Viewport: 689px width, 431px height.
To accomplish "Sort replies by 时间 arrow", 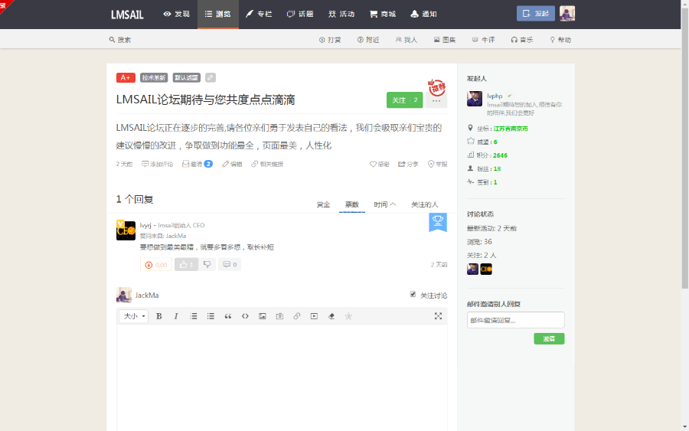I will click(384, 204).
